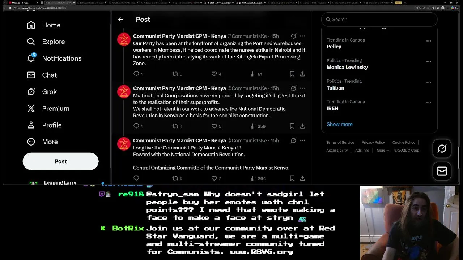Open options for the Pelley trend
The image size is (463, 260).
click(429, 41)
